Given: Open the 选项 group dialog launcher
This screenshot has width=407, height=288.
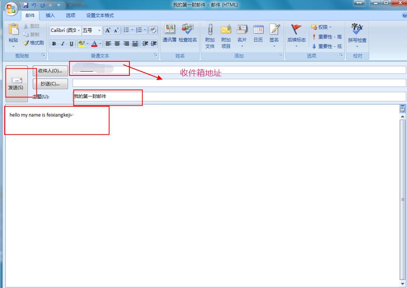Looking at the screenshot, I should pos(341,55).
